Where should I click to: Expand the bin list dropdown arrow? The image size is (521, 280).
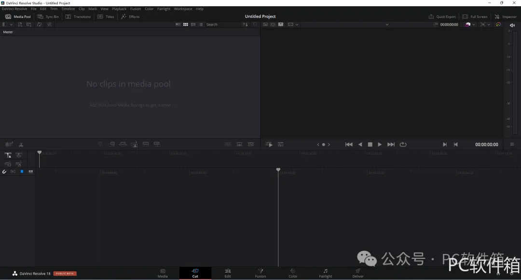(11, 25)
